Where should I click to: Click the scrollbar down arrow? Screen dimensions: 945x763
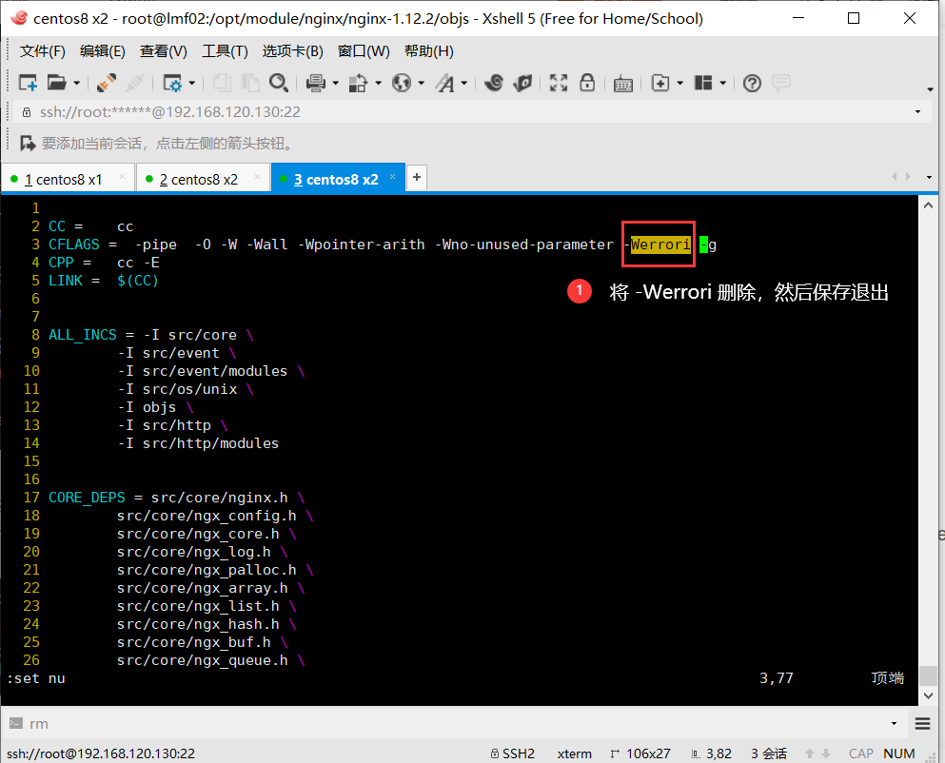click(930, 695)
